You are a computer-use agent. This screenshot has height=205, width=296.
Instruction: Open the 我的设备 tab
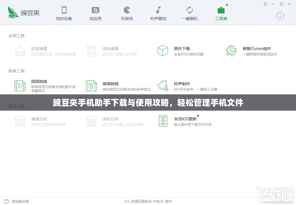pyautogui.click(x=64, y=13)
